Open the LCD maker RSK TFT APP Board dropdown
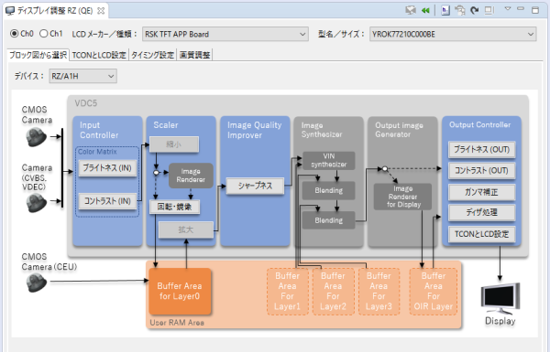Viewport: 550px width, 352px height. coord(225,35)
